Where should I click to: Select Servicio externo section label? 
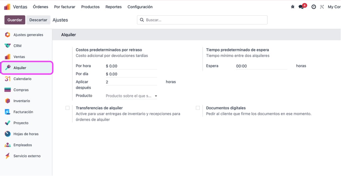(x=27, y=156)
